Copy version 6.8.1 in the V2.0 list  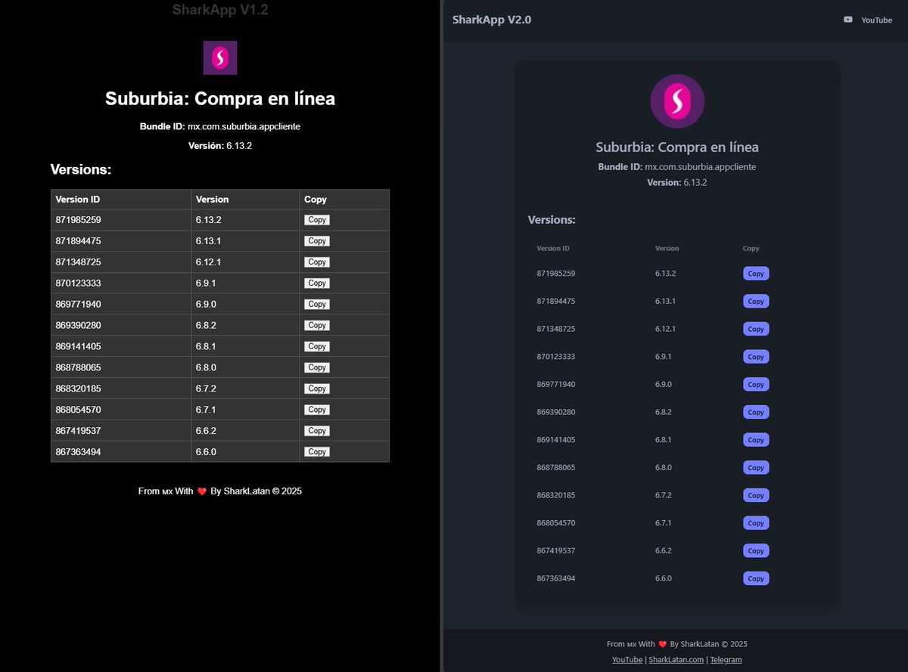pos(756,440)
